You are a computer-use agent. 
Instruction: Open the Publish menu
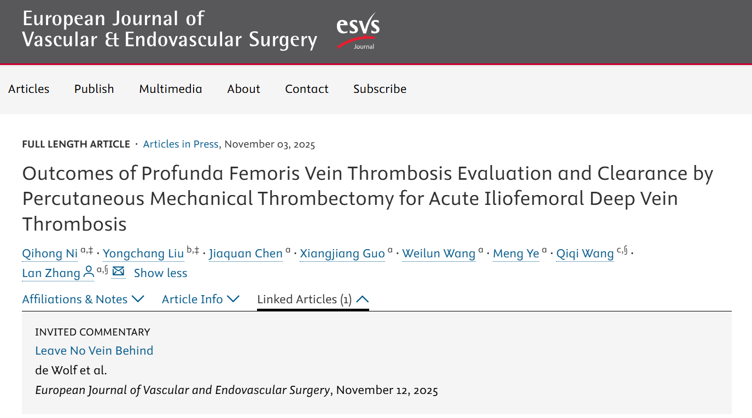[x=94, y=89]
